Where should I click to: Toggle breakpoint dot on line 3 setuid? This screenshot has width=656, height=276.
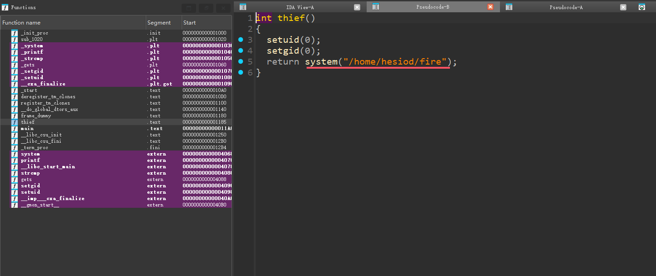pyautogui.click(x=241, y=40)
